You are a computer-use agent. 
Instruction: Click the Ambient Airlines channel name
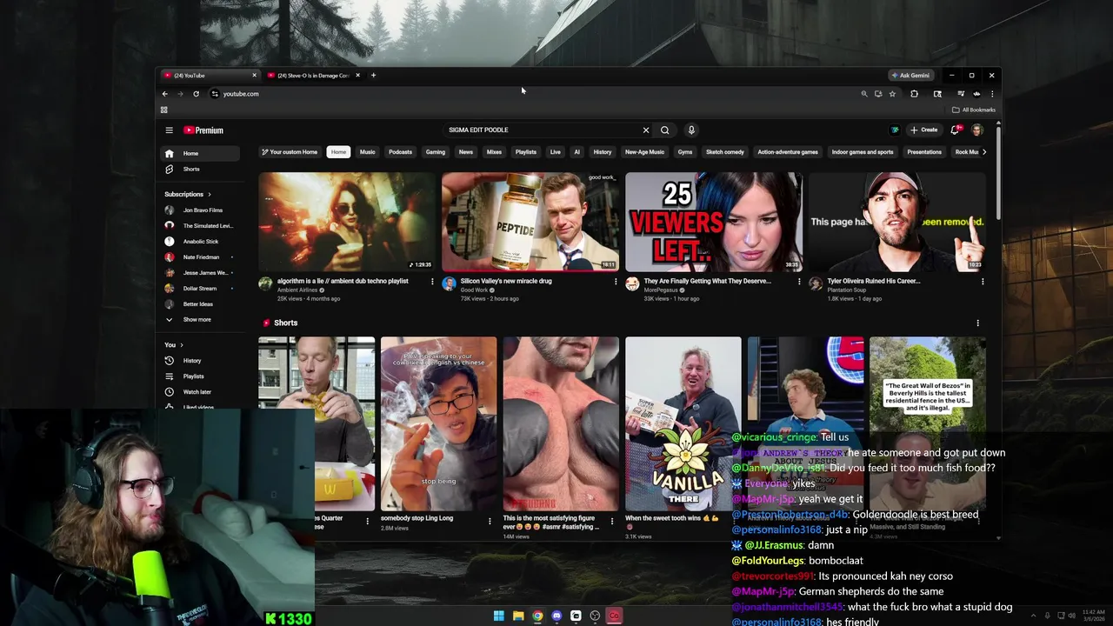pos(297,290)
